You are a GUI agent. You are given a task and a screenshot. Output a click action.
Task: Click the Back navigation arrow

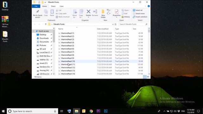35,24
